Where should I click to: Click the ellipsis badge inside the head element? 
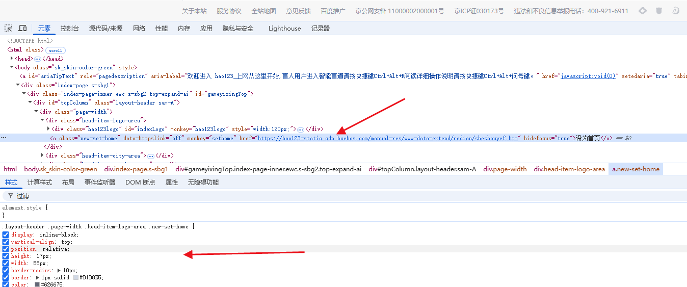click(x=37, y=59)
